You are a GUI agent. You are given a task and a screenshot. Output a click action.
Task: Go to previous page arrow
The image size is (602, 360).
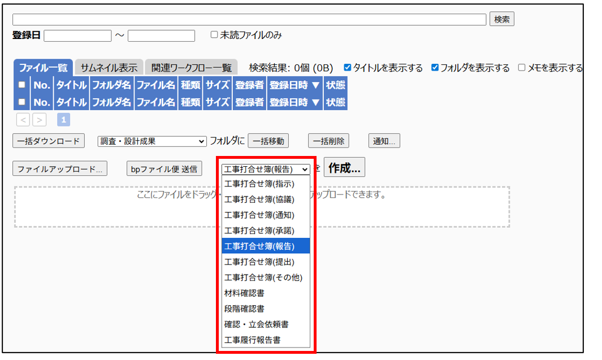(x=23, y=120)
